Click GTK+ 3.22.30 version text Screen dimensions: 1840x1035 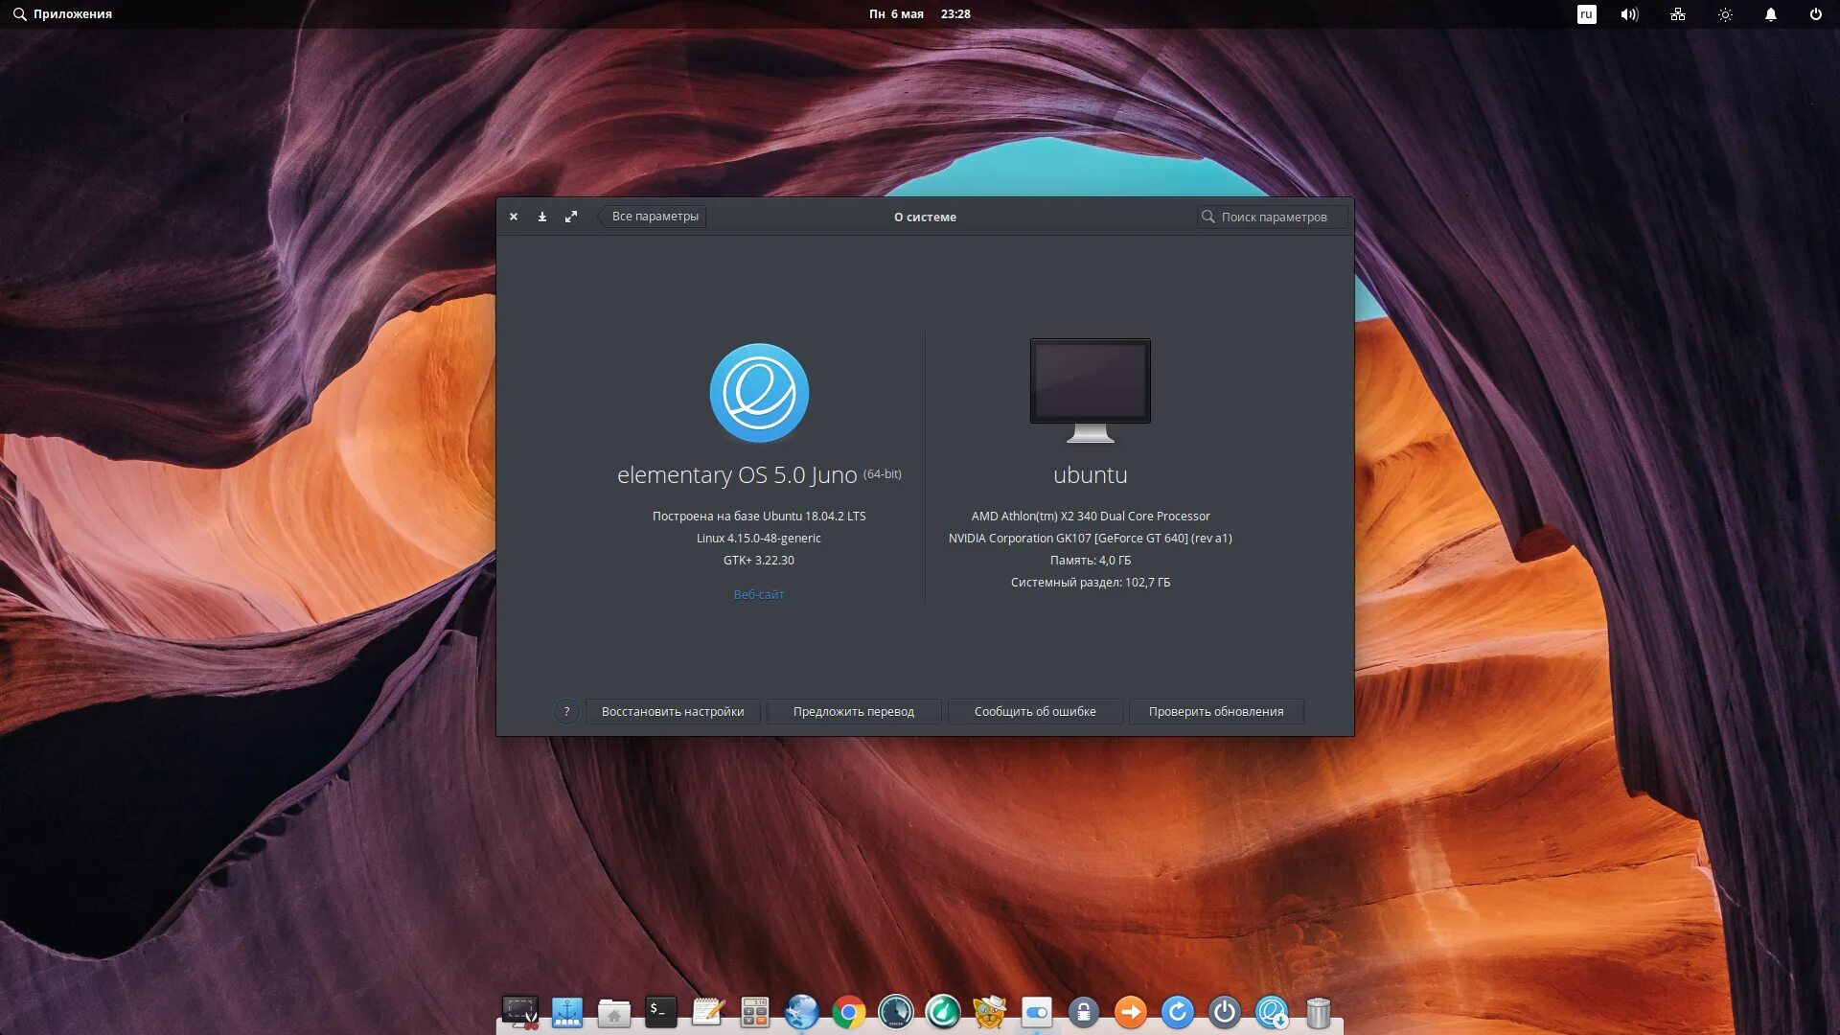click(759, 560)
